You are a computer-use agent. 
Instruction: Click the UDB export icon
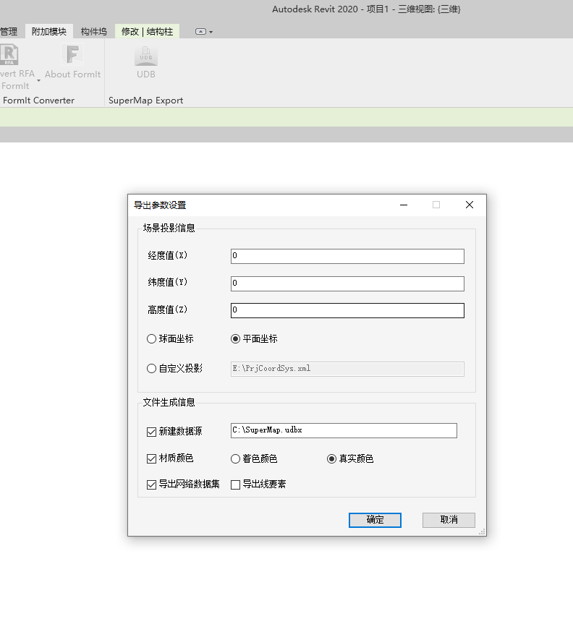pos(146,56)
